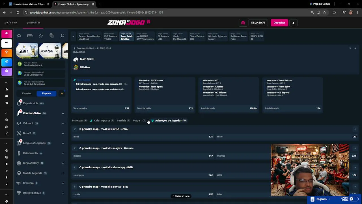Image resolution: width=362 pixels, height=204 pixels.
Task: Collapse the m1N1 - sh1ro market
Action: 355,129
